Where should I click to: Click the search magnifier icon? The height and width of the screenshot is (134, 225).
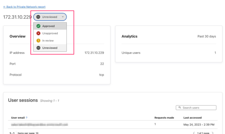coord(180,107)
